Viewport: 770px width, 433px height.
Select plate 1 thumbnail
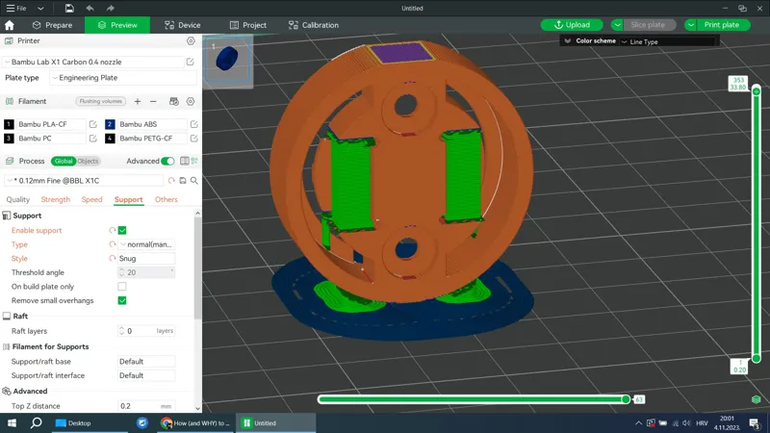pos(227,60)
